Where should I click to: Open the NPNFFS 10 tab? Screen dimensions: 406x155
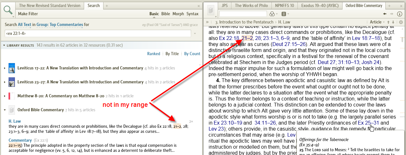point(284,6)
